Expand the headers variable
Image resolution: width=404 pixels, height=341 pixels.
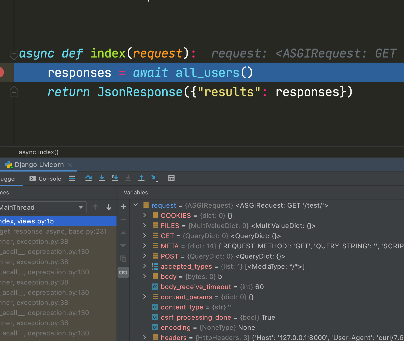(145, 337)
